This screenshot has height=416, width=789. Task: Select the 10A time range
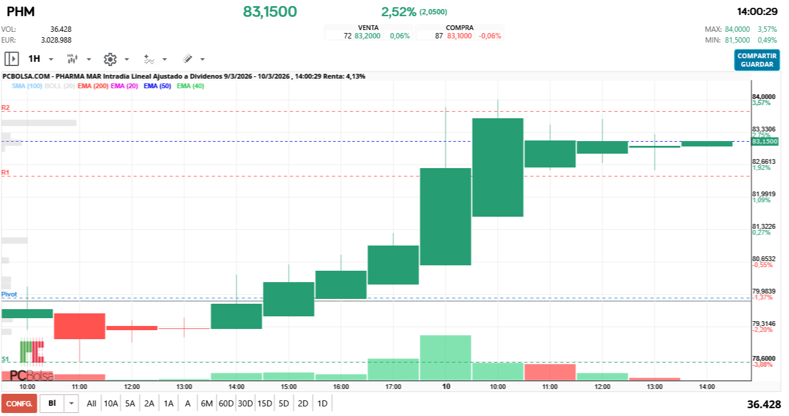point(111,403)
